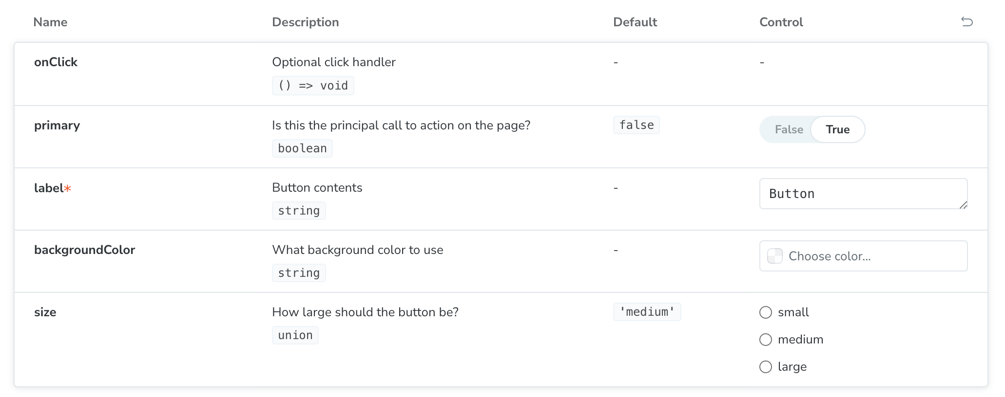Click the onClick property name
The image size is (1005, 397).
(56, 62)
